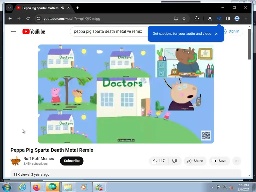Viewport: 256px width, 192px height.
Task: Bookmark this page with the star
Action: 184,18
